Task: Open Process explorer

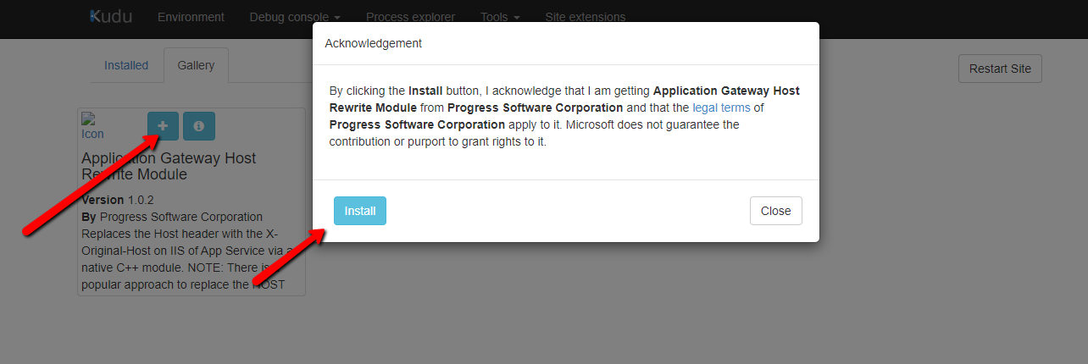Action: (410, 17)
